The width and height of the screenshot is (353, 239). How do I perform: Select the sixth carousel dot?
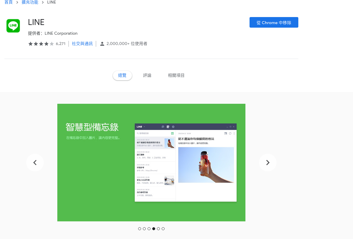pos(163,229)
